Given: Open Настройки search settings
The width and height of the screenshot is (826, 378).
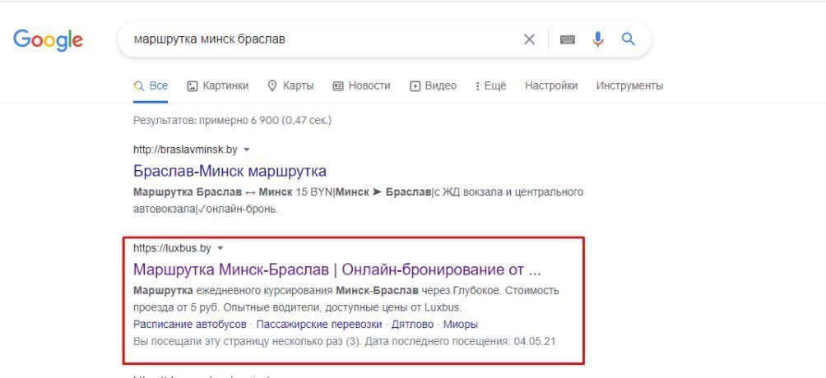Looking at the screenshot, I should click(x=551, y=85).
